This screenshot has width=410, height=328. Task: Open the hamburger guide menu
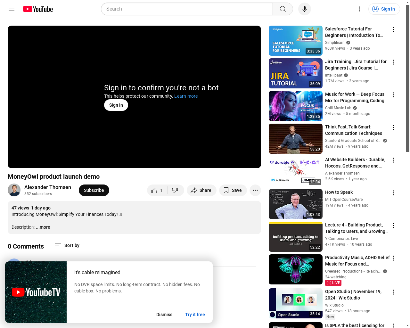tap(12, 9)
